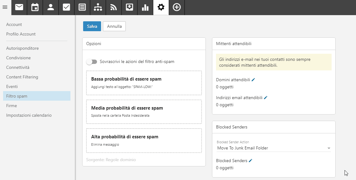Edit Domini attendibili with pencil icon

click(x=253, y=80)
